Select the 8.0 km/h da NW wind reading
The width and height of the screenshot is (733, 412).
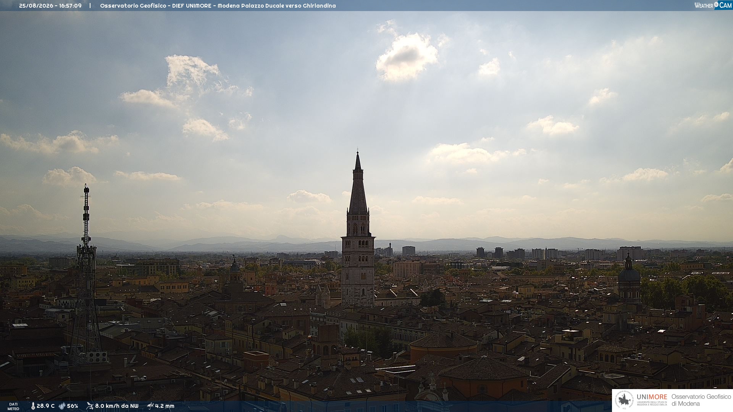[x=117, y=406]
